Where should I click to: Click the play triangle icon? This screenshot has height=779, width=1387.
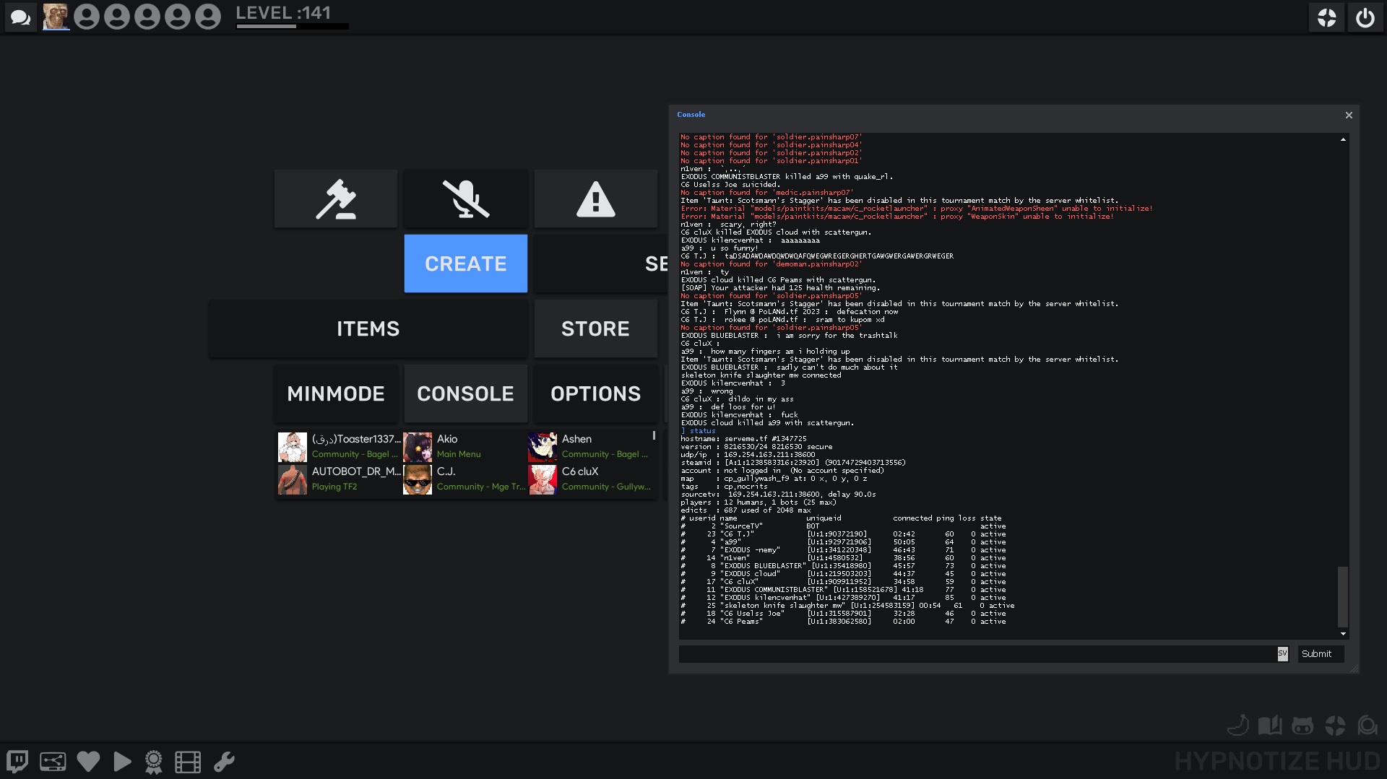point(122,761)
